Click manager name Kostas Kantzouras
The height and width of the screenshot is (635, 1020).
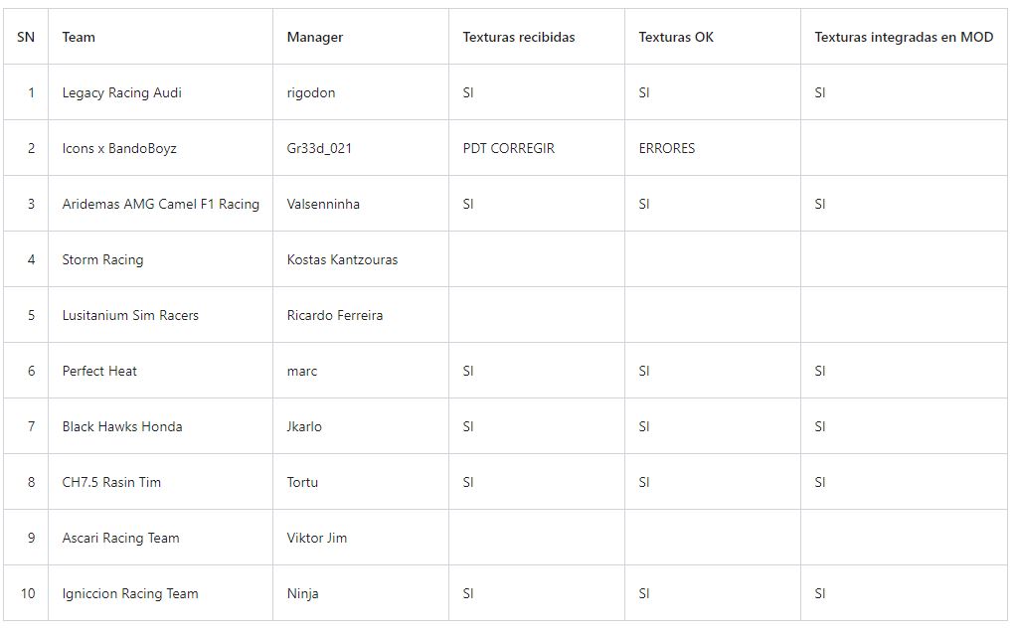point(342,259)
